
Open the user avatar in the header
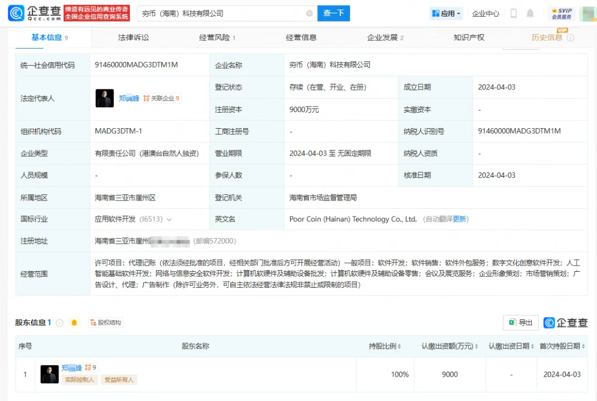click(588, 14)
